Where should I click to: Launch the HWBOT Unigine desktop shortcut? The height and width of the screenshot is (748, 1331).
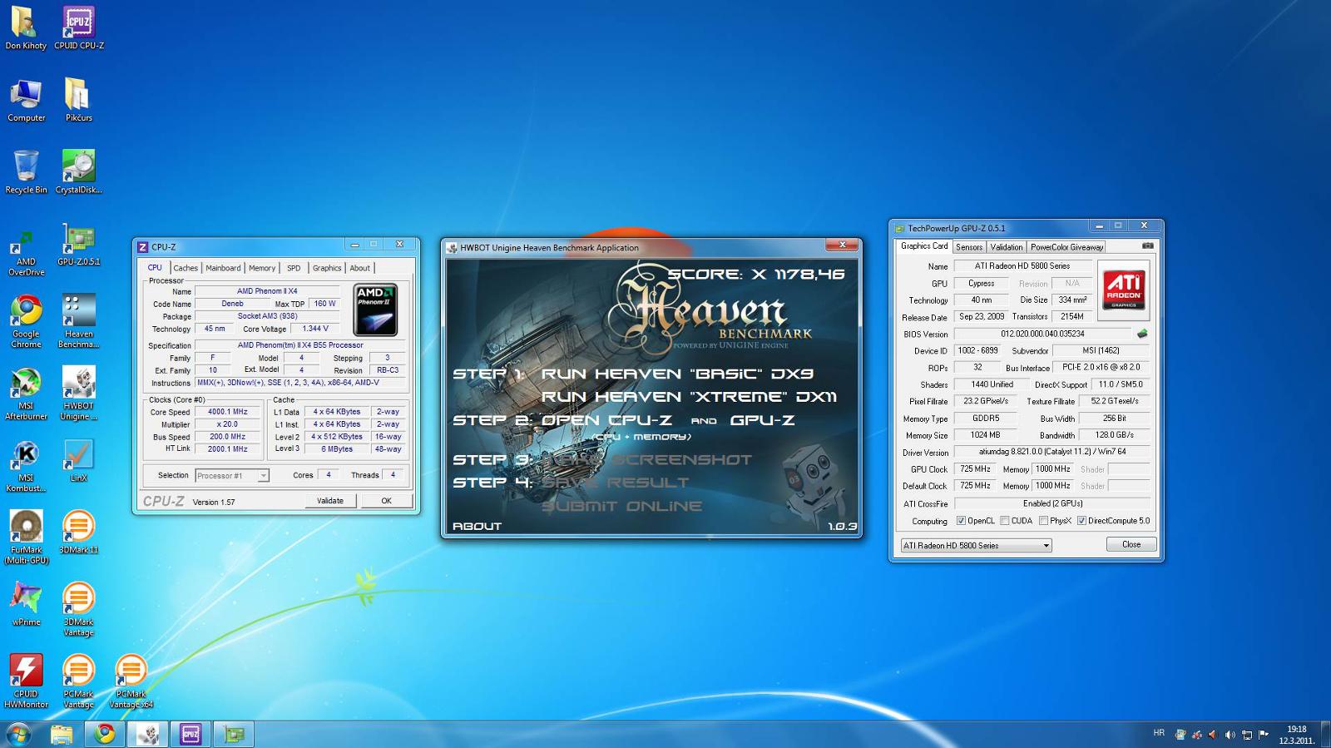79,394
